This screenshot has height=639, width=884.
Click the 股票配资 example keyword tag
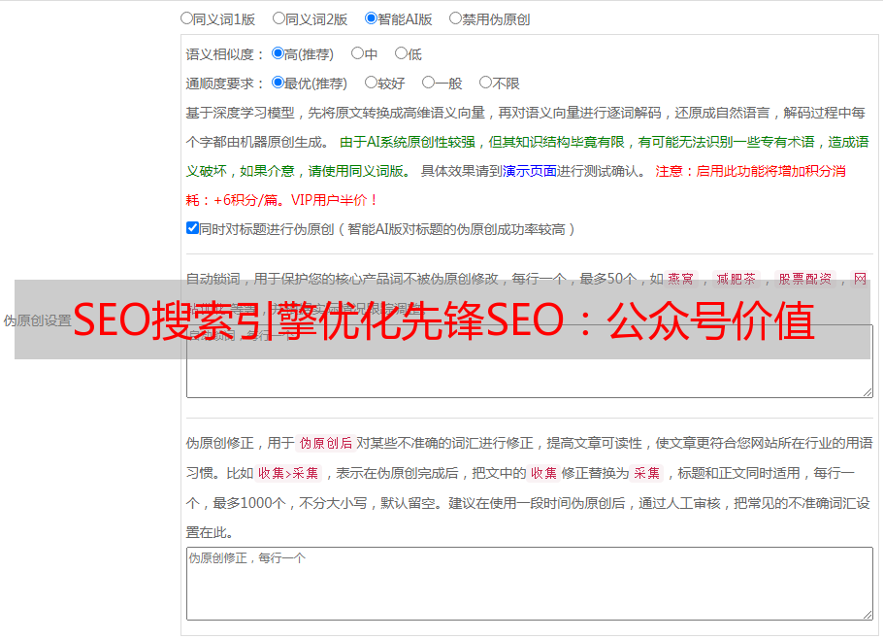(x=805, y=279)
